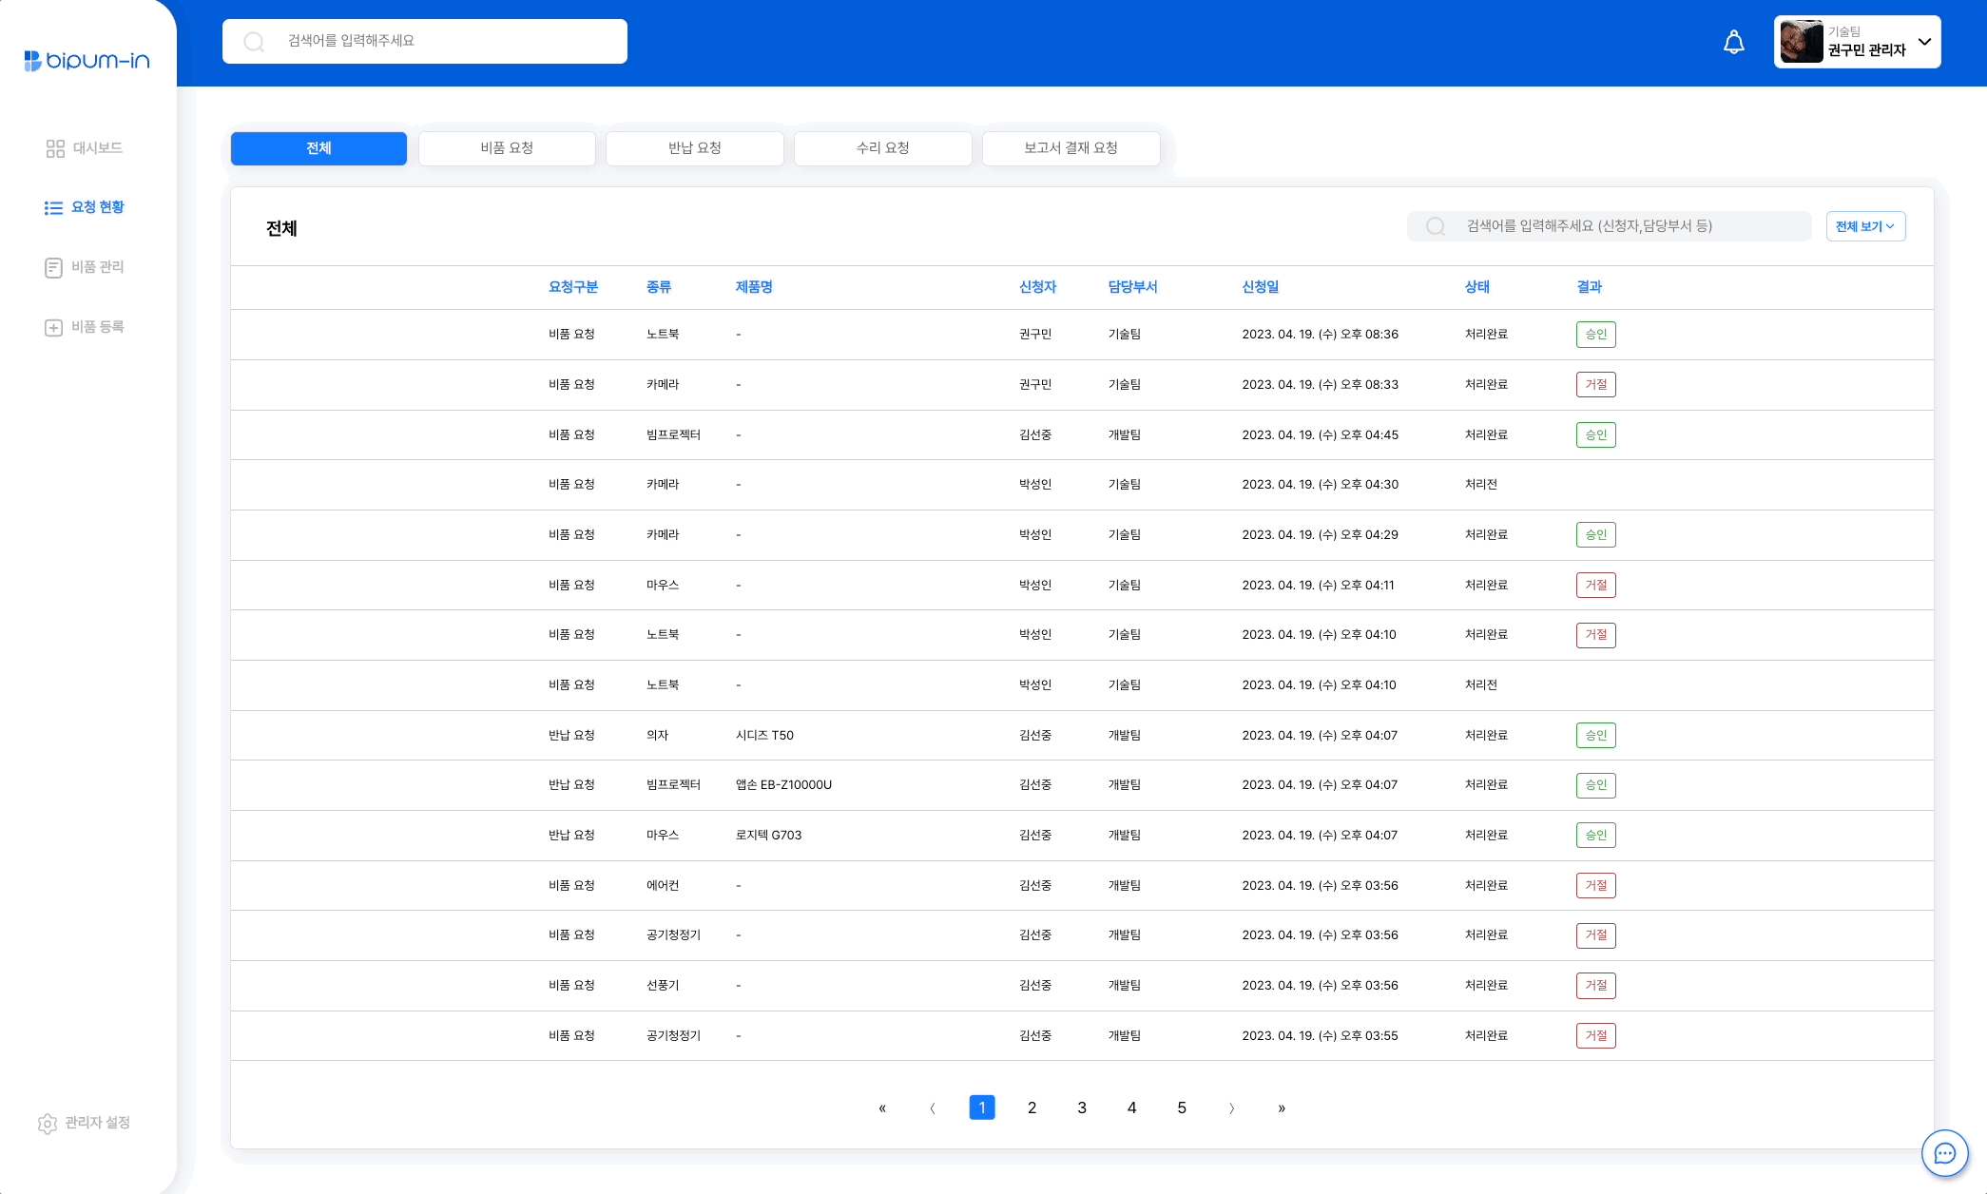This screenshot has width=1987, height=1194.
Task: Select the 전체 tab
Action: [x=318, y=148]
